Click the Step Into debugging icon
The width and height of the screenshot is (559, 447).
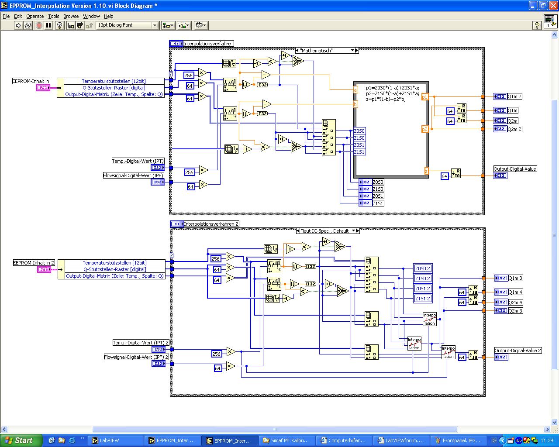tap(70, 26)
